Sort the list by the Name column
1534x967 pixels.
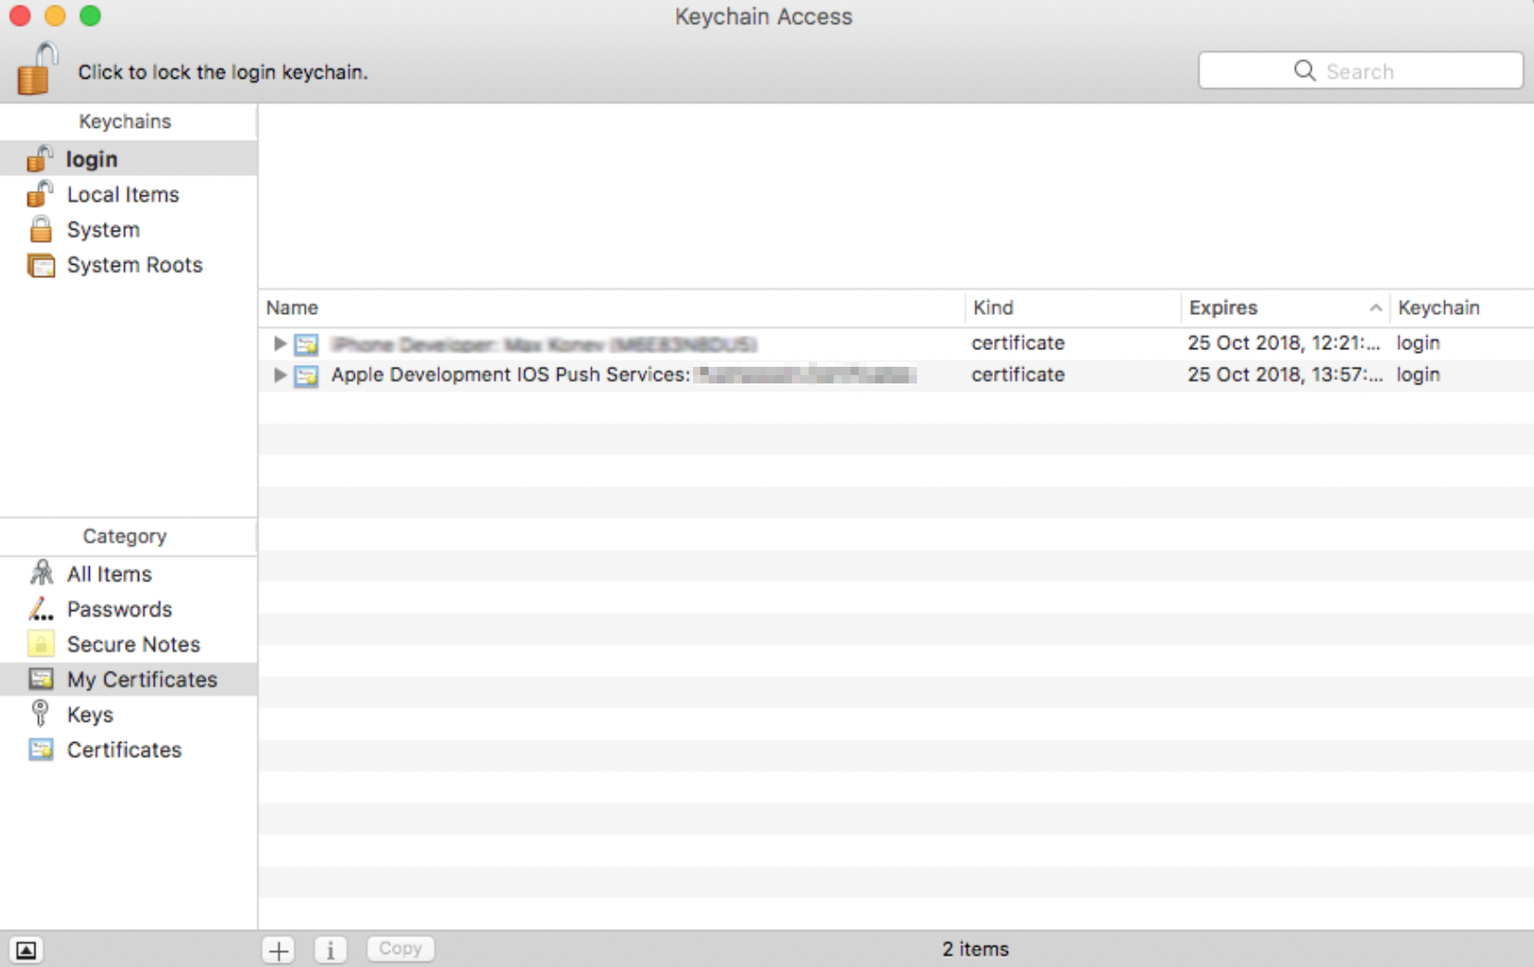(611, 308)
